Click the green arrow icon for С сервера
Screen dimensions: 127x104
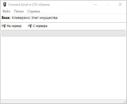(x=30, y=26)
